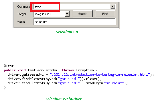Click the 'throws' keyword in code
This screenshot has height=112, width=162.
tap(68, 70)
